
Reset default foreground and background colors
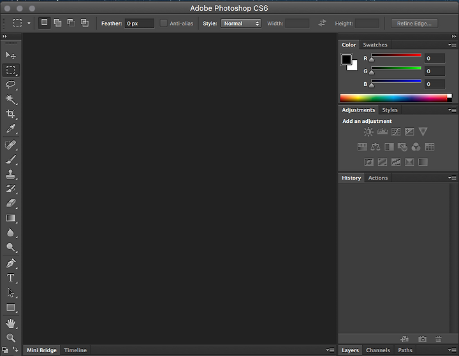point(5,350)
